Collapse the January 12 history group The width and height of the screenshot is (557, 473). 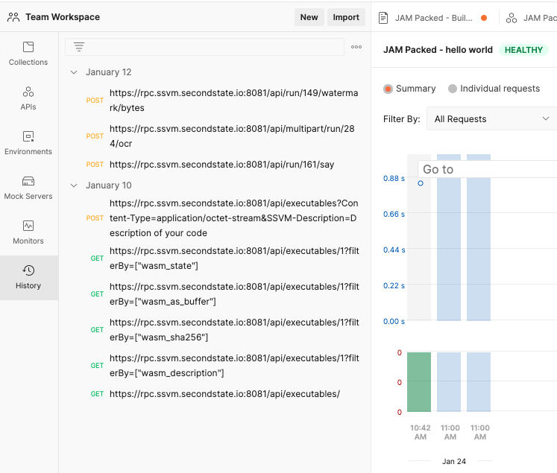(74, 72)
